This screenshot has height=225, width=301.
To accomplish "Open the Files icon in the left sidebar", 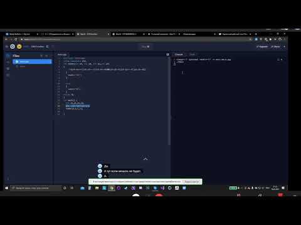I will click(8, 56).
